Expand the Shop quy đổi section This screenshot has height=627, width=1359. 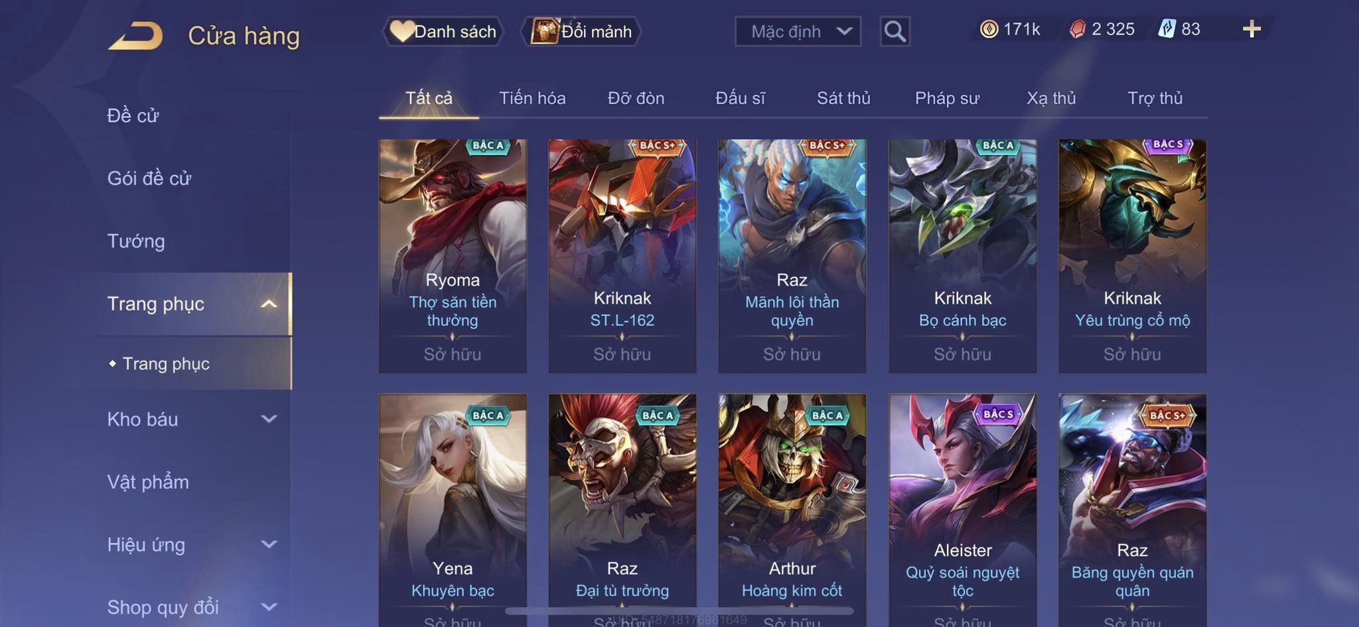[268, 607]
